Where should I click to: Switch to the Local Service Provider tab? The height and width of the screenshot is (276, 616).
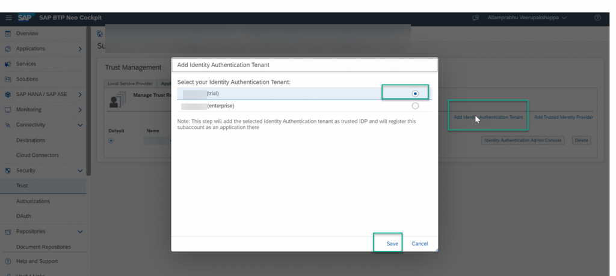tap(131, 83)
